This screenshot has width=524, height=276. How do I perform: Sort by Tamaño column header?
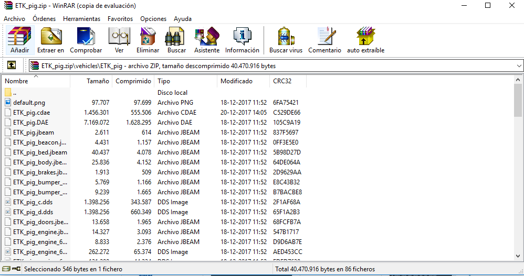pyautogui.click(x=91, y=81)
